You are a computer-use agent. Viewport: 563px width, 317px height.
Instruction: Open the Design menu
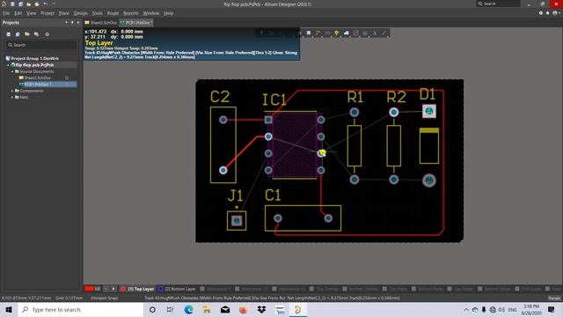coord(80,13)
